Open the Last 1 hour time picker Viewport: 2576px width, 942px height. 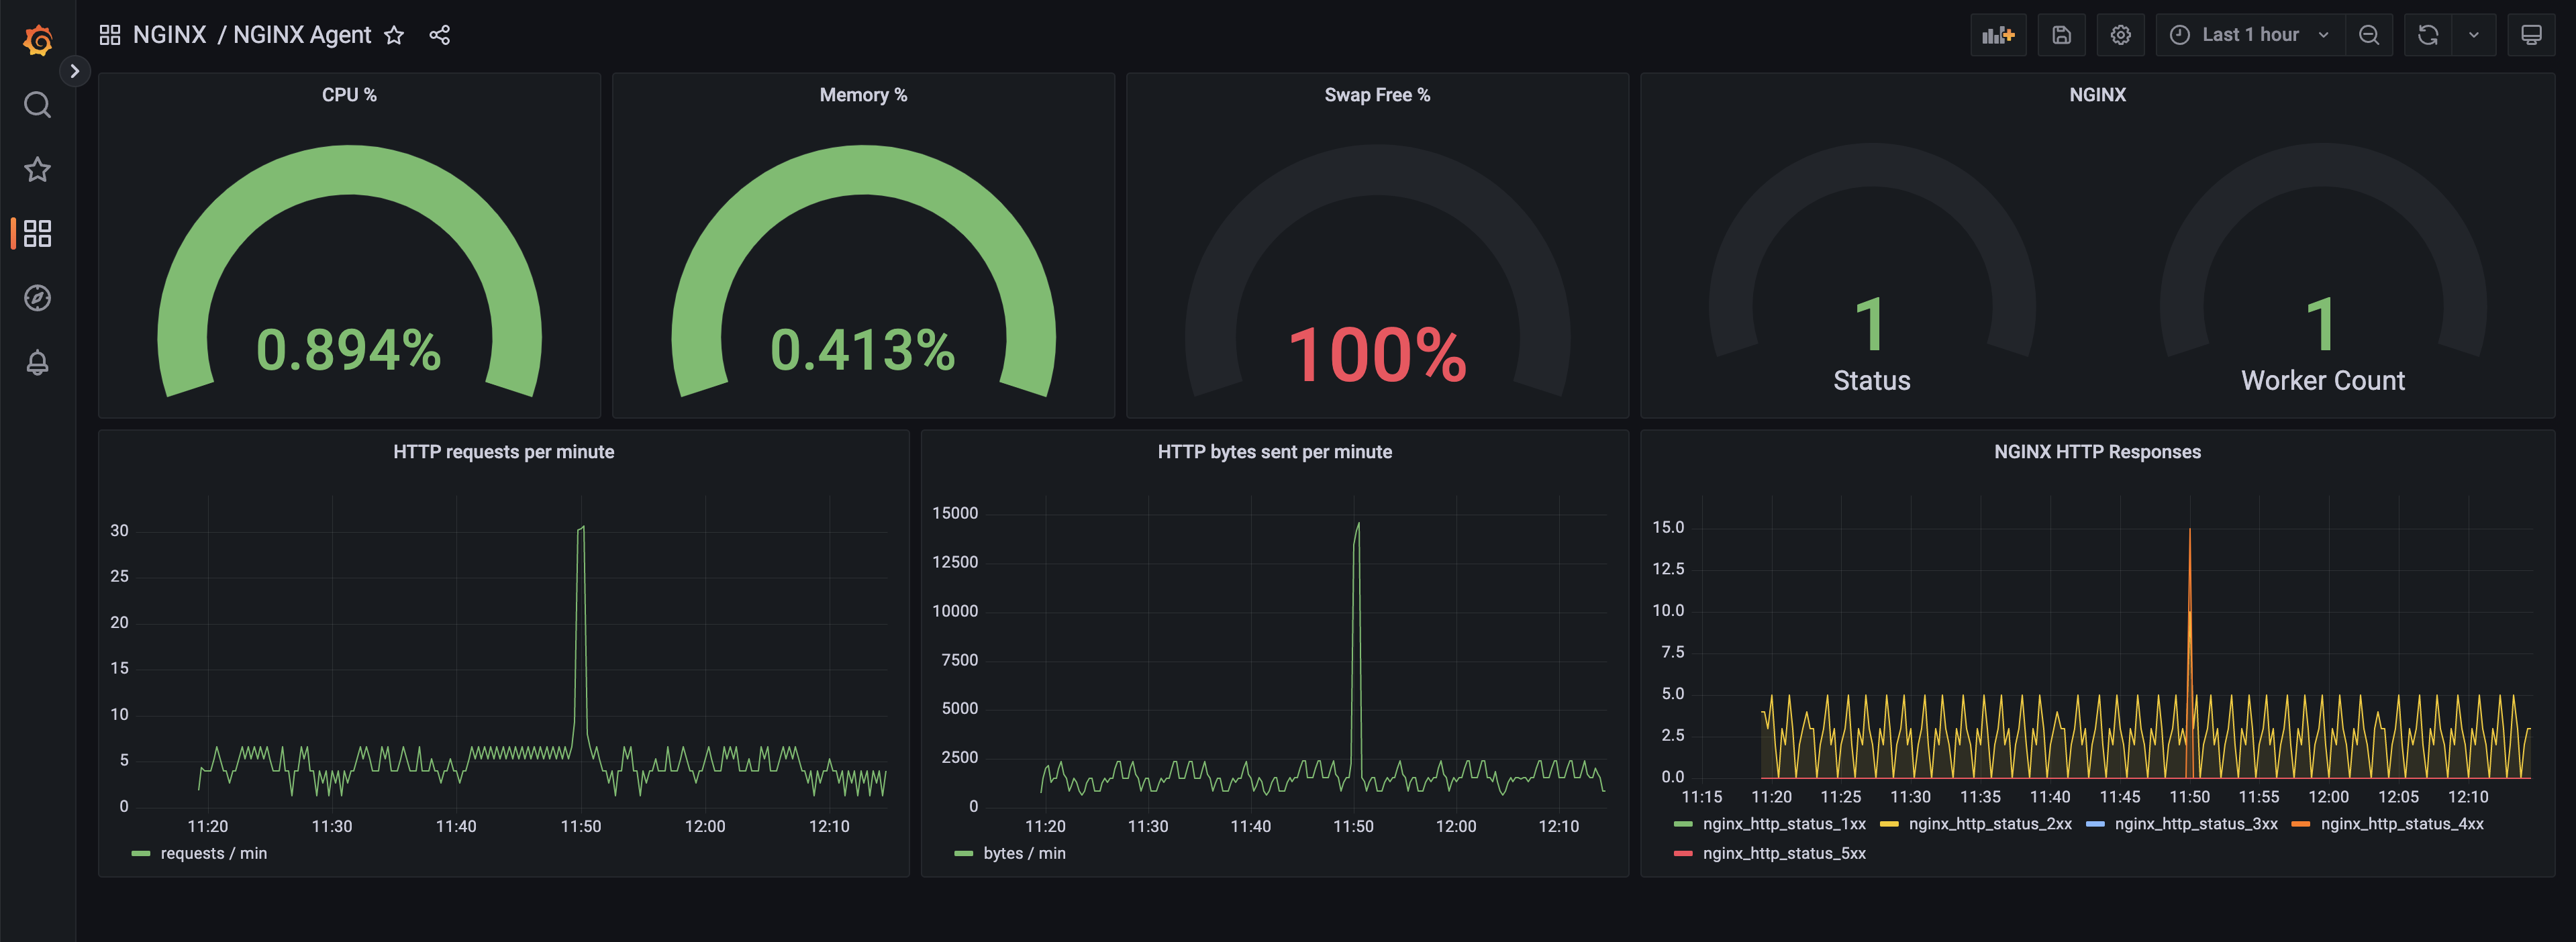point(2248,34)
